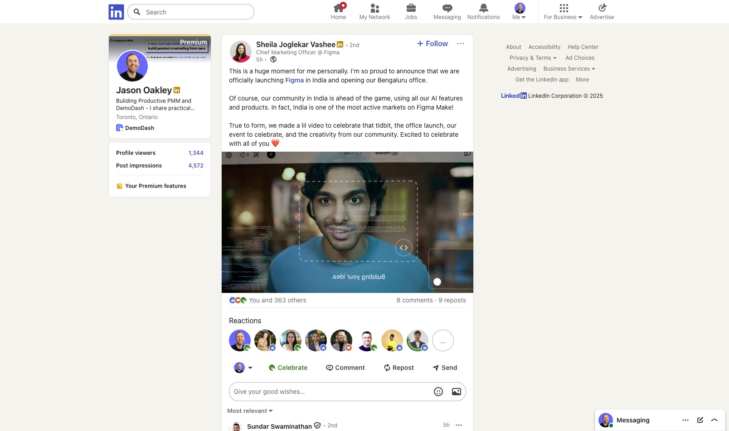Click the LinkedIn logo icon
The image size is (729, 431).
click(x=116, y=12)
